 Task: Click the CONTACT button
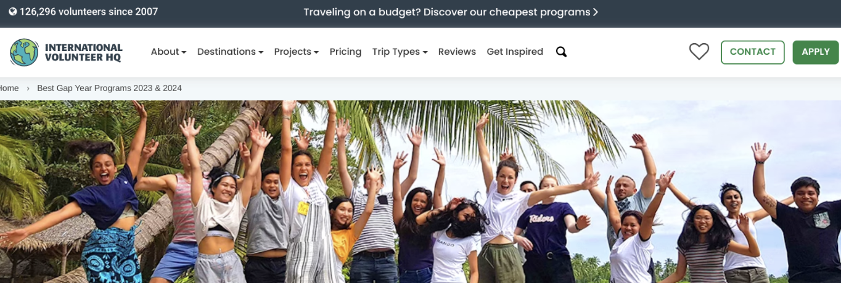click(752, 52)
